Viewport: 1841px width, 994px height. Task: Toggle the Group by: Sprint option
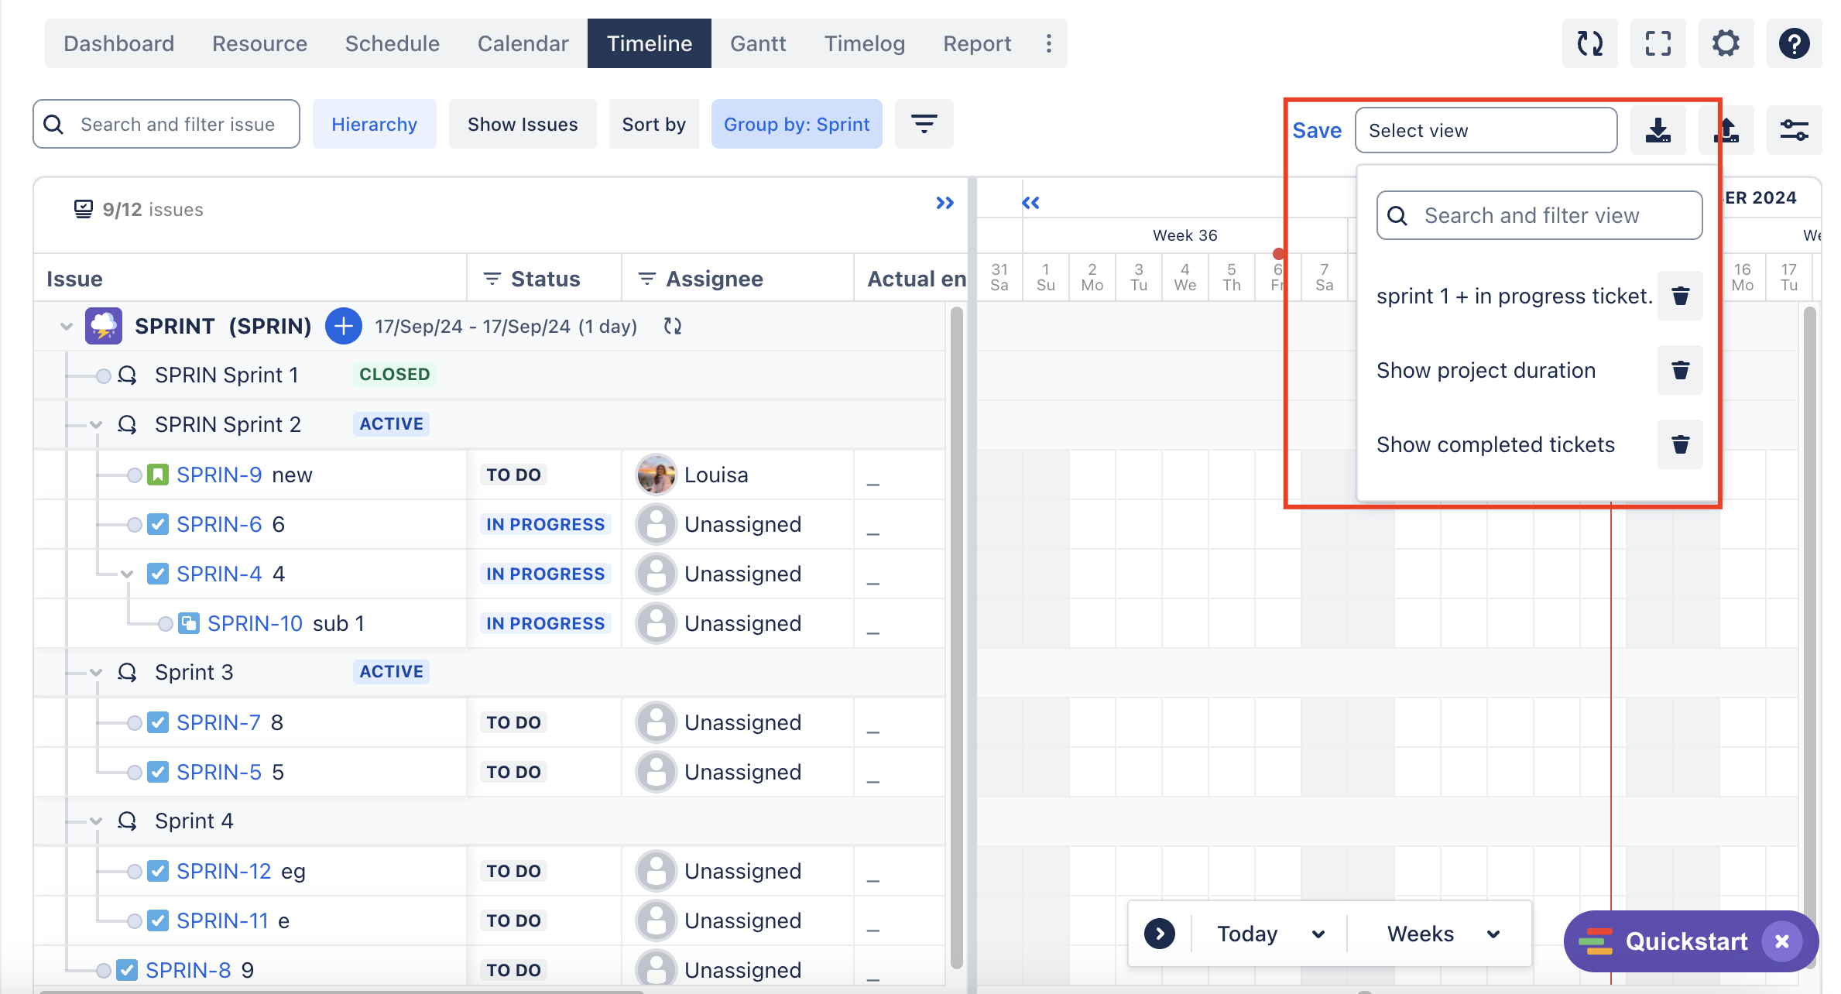[x=796, y=124]
